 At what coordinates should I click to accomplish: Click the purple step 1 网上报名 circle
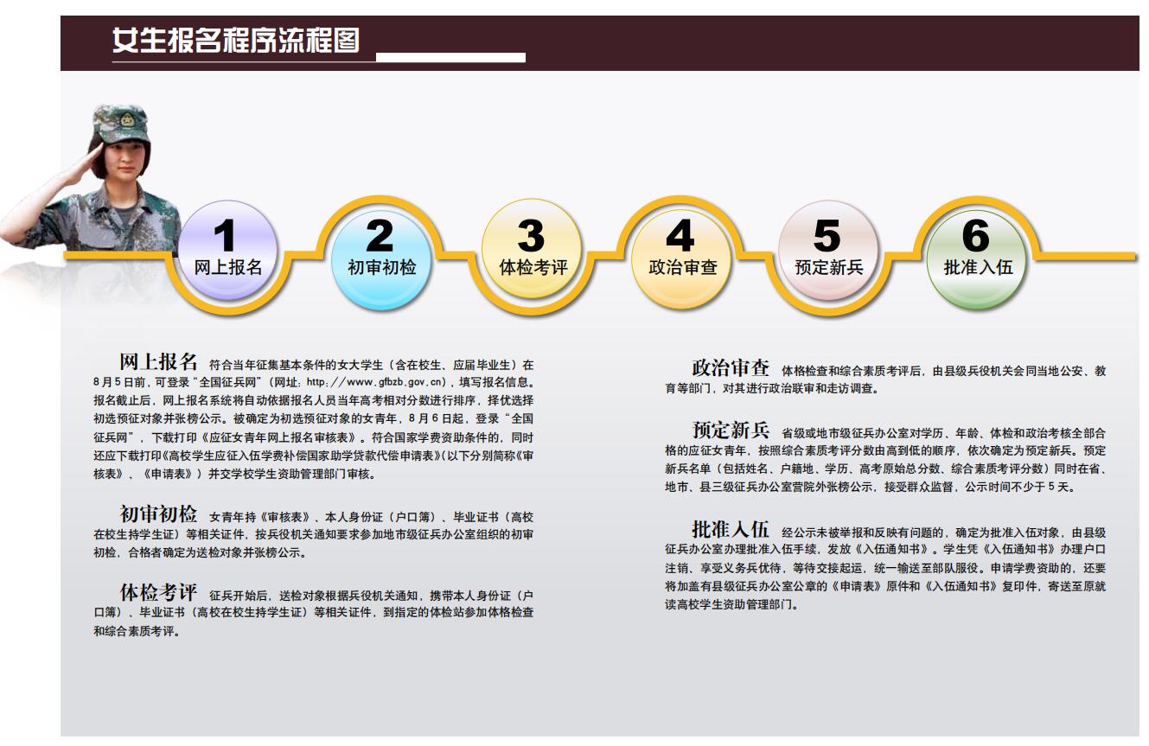point(228,252)
